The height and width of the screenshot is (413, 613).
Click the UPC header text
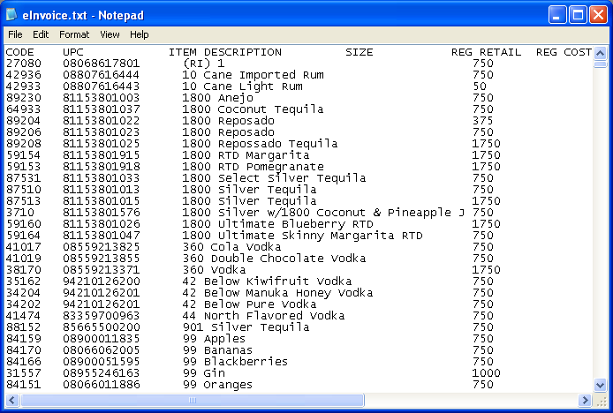(x=73, y=52)
